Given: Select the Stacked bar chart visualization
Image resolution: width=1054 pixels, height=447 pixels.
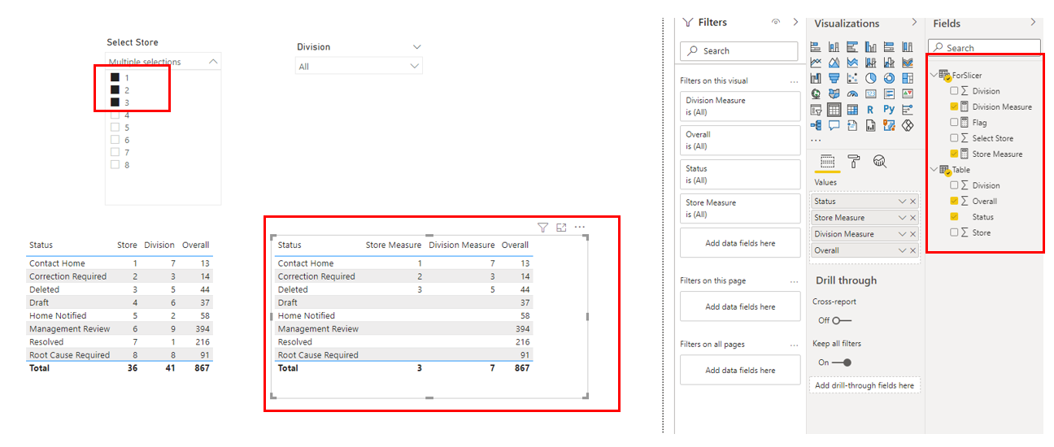Looking at the screenshot, I should pyautogui.click(x=816, y=46).
